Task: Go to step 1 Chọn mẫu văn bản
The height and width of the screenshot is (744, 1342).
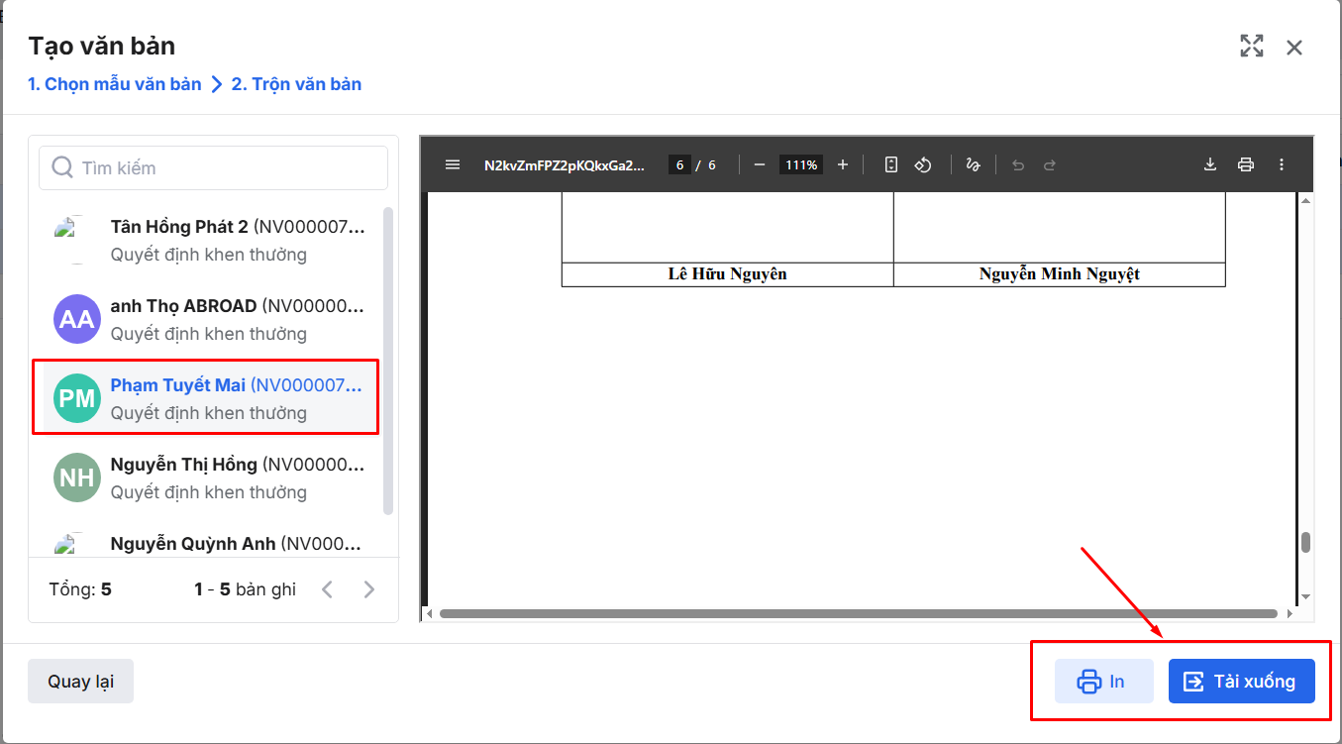Action: 115,84
